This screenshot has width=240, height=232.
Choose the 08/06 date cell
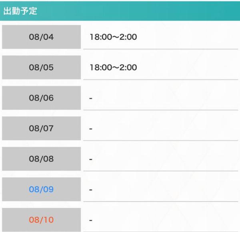pos(41,98)
